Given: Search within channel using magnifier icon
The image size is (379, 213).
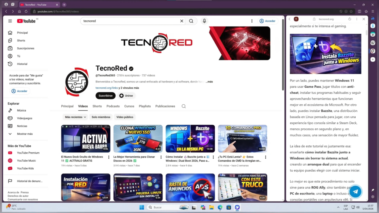Looking at the screenshot, I should (x=184, y=106).
